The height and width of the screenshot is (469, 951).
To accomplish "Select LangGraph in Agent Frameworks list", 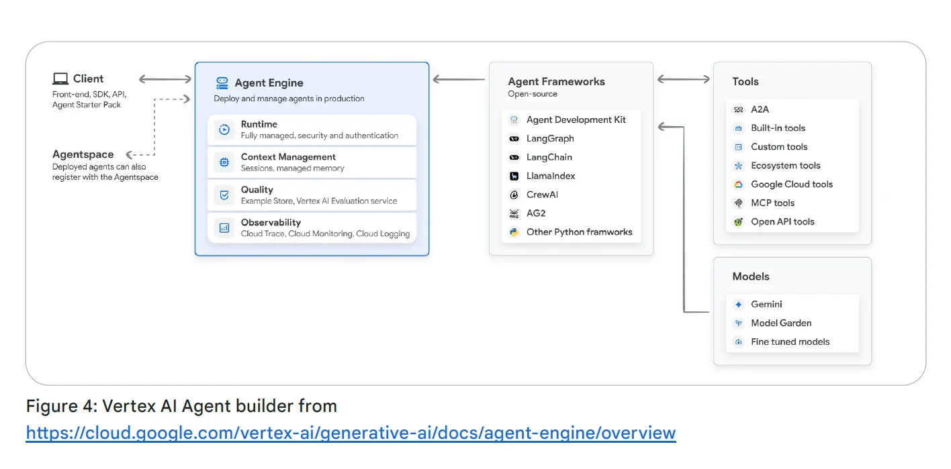I will [x=550, y=139].
